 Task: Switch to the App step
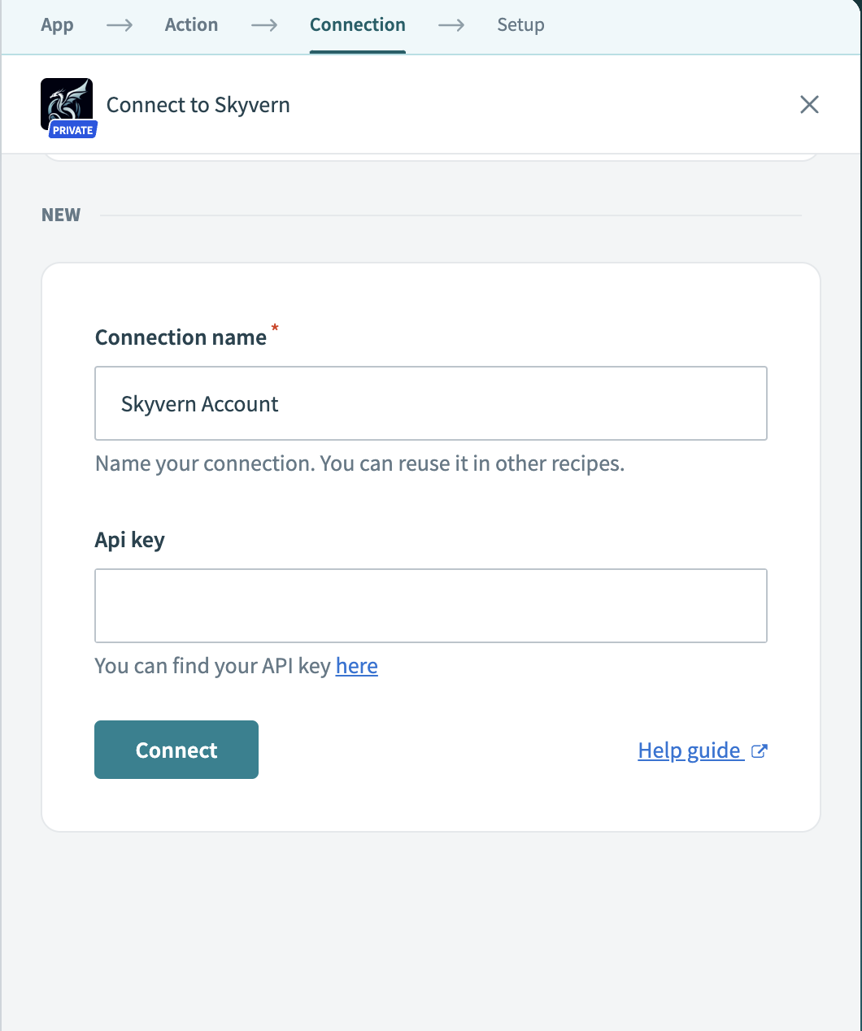coord(57,25)
